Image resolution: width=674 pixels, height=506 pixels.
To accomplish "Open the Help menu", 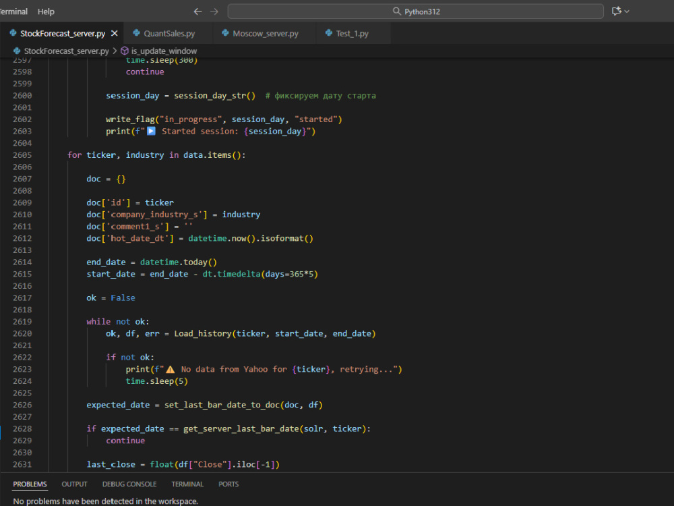I will point(46,11).
